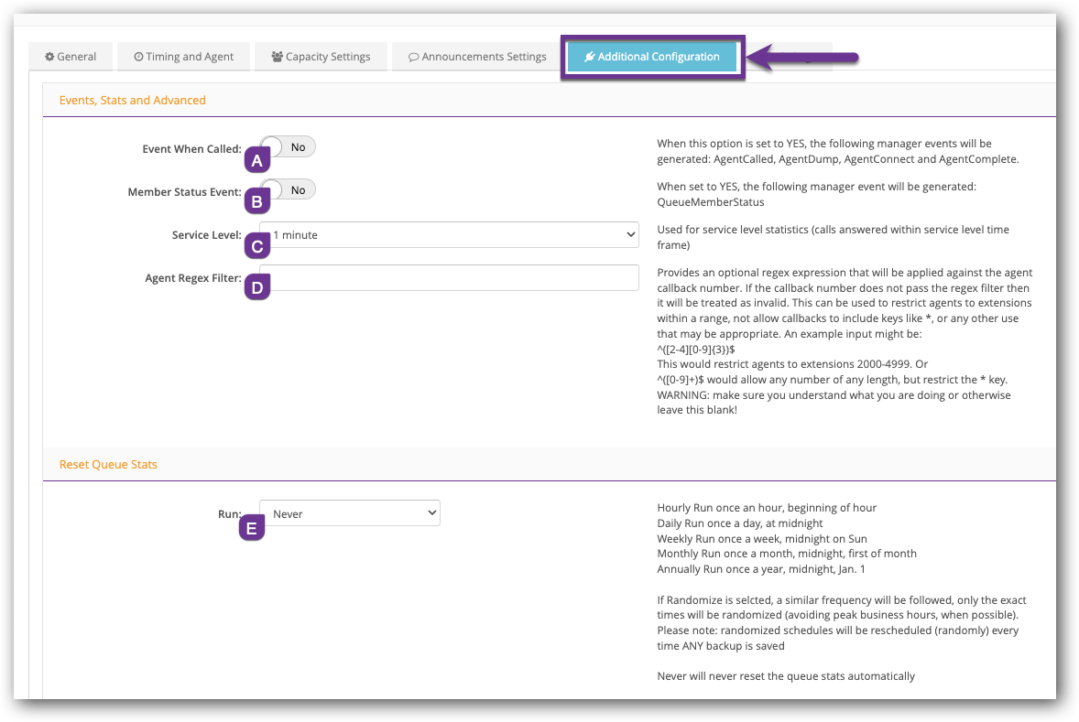Click the speech bubble icon on Announcements Settings
Image resolution: width=1079 pixels, height=722 pixels.
click(x=414, y=56)
